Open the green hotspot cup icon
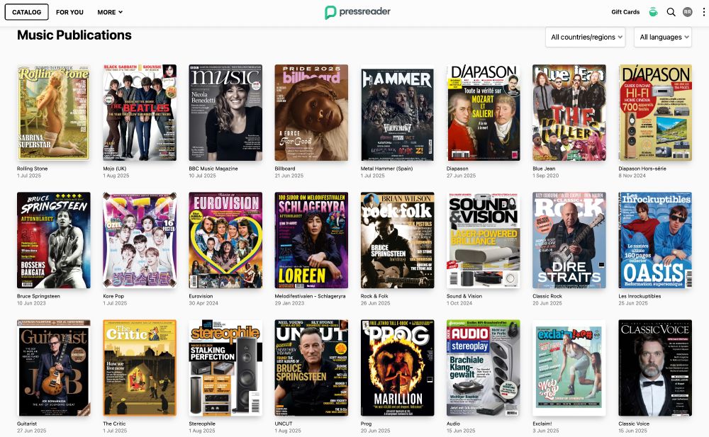The height and width of the screenshot is (437, 709). 653,12
